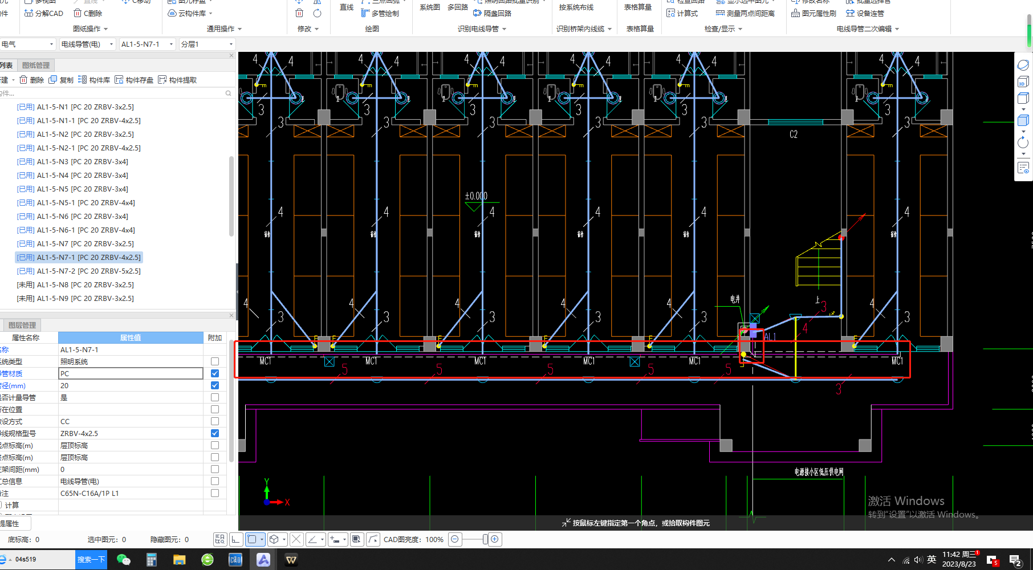Viewport: 1033px width, 570px height.
Task: Open the 电线导管(电) type dropdown
Action: pos(87,44)
